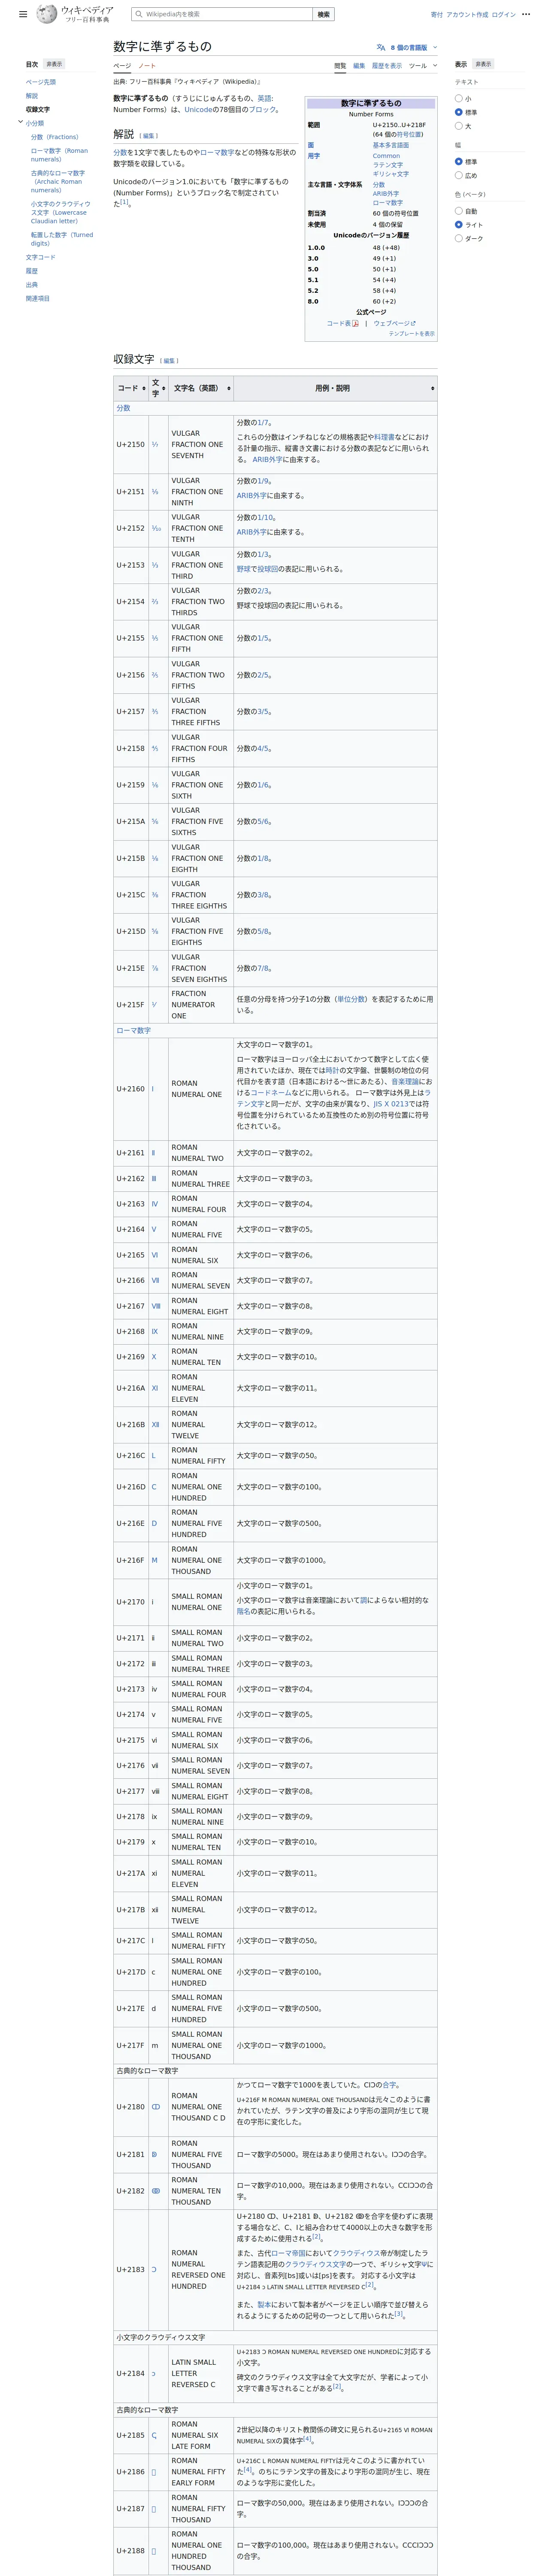The width and height of the screenshot is (551, 2576).
Task: Jump to ページ先頭 in contents
Action: (41, 82)
